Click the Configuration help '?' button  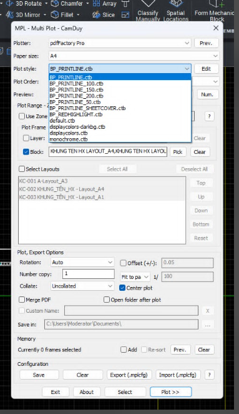click(x=210, y=375)
